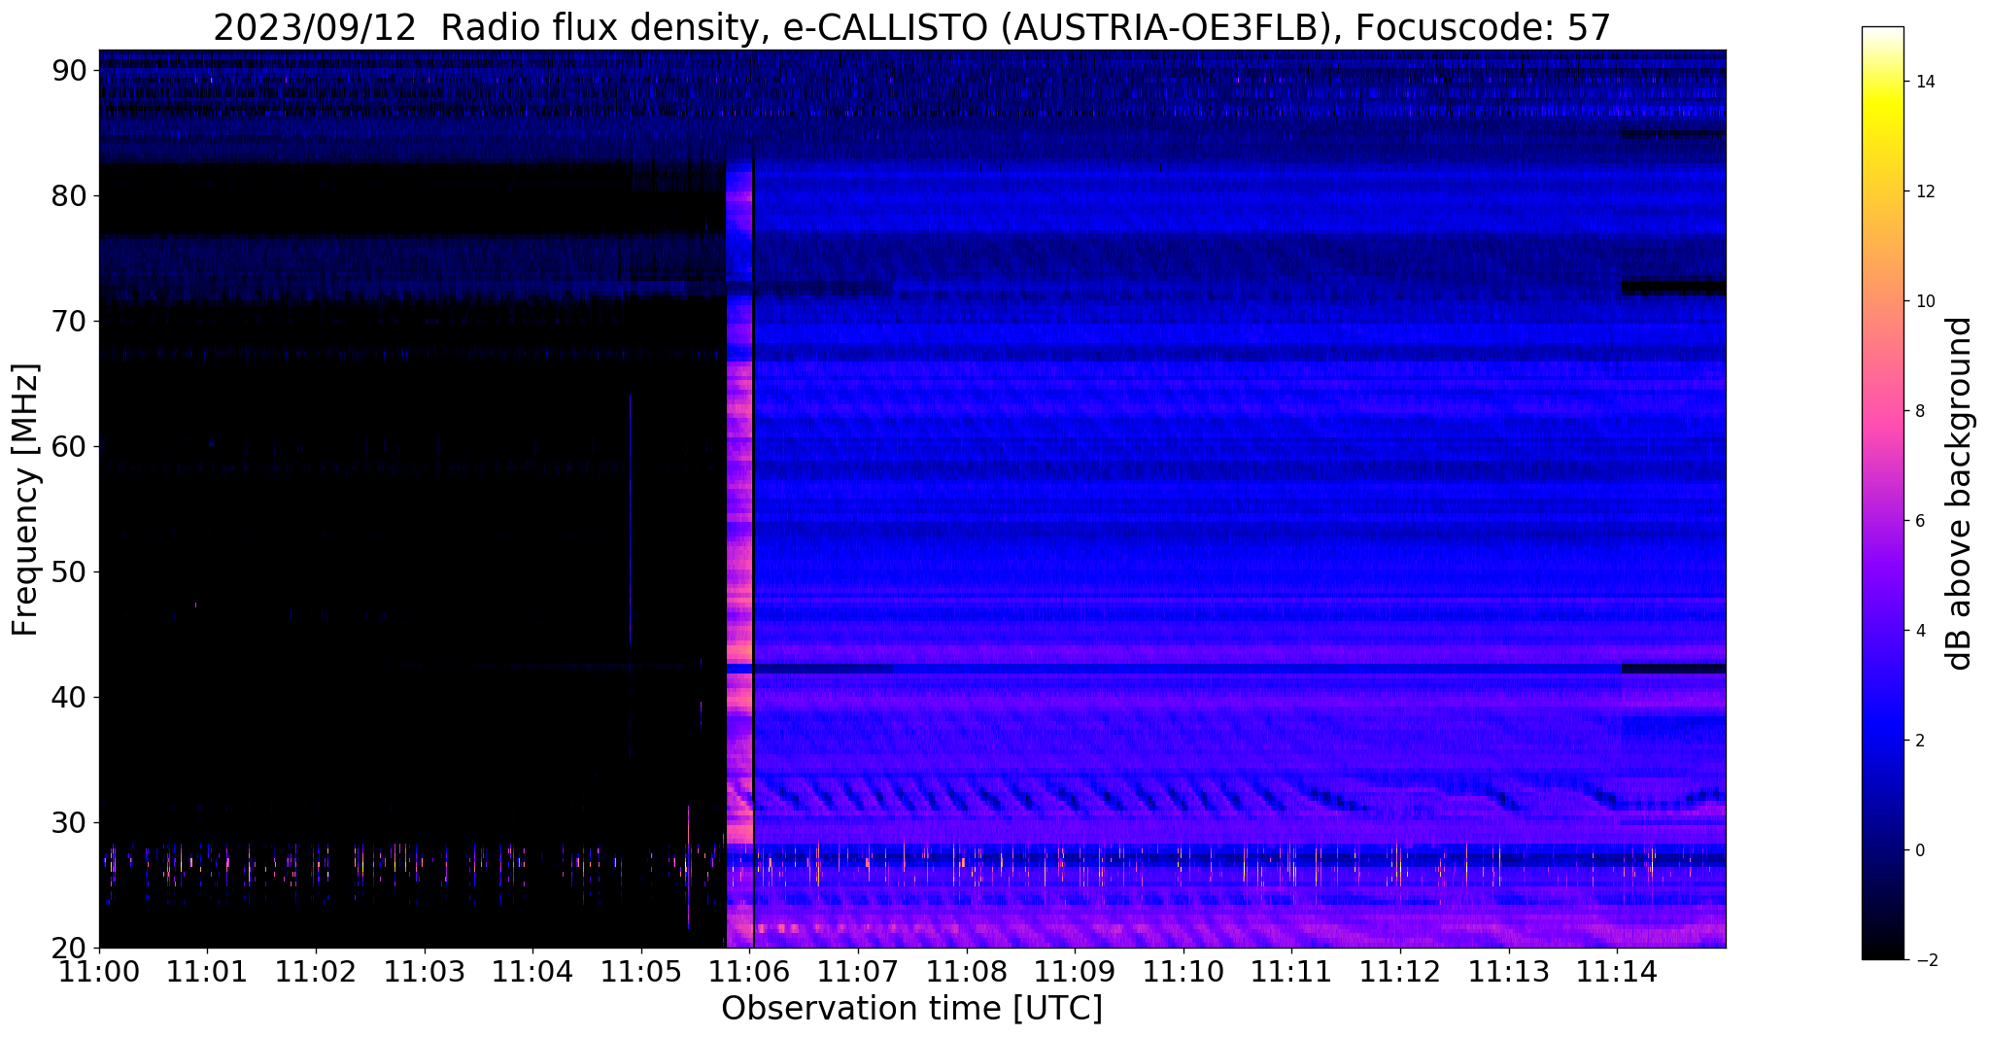The height and width of the screenshot is (1037, 1989).
Task: Click colorbar tick label 4
Action: 1920,631
